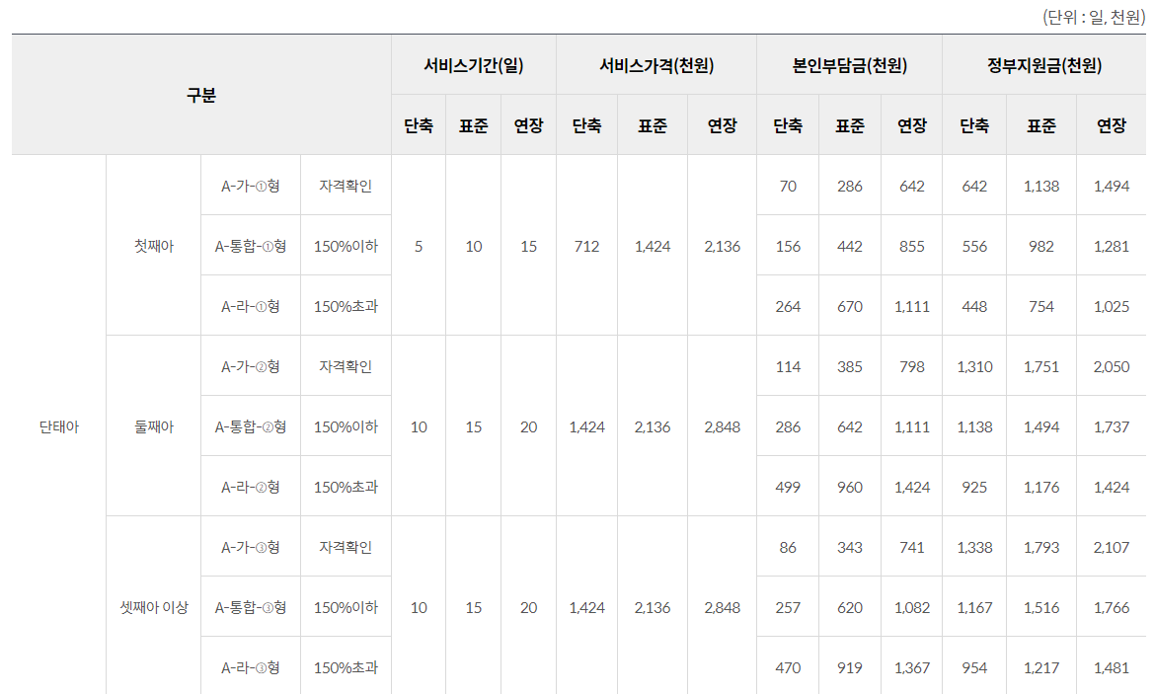Select the subsidy value '2,050'

point(1112,366)
